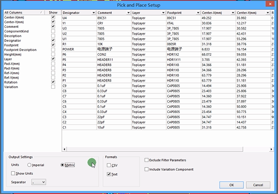Enable the Ref-Y(mm) column checkbox
Screen dimensions: 278x194
53,77
